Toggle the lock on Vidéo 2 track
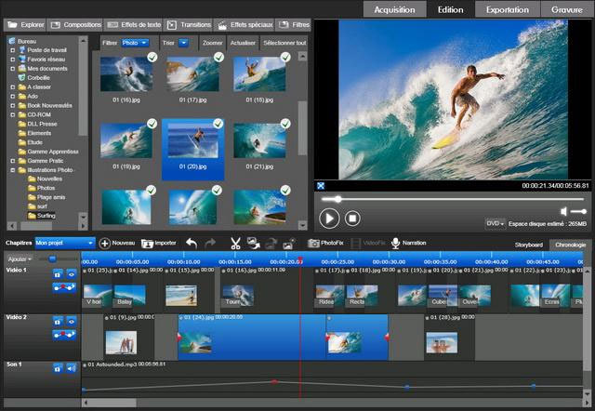Screen dimensions: 595x411 [x=57, y=322]
